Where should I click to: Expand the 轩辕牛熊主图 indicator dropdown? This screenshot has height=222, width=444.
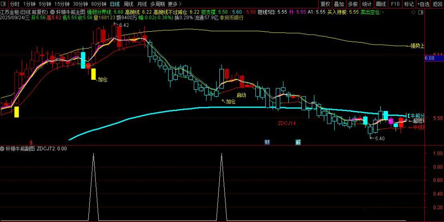(53, 12)
